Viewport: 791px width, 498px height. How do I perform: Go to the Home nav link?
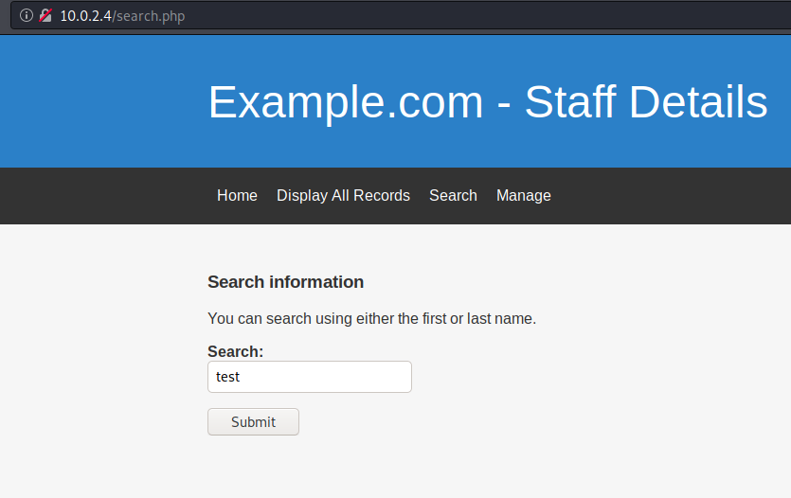pyautogui.click(x=237, y=196)
